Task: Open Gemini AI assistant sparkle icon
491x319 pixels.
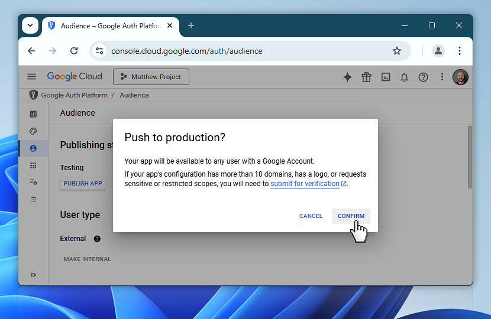Action: point(347,77)
